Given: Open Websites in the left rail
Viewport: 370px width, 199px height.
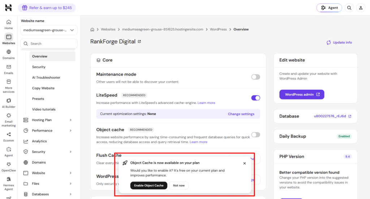Looking at the screenshot, I should 9,39.
